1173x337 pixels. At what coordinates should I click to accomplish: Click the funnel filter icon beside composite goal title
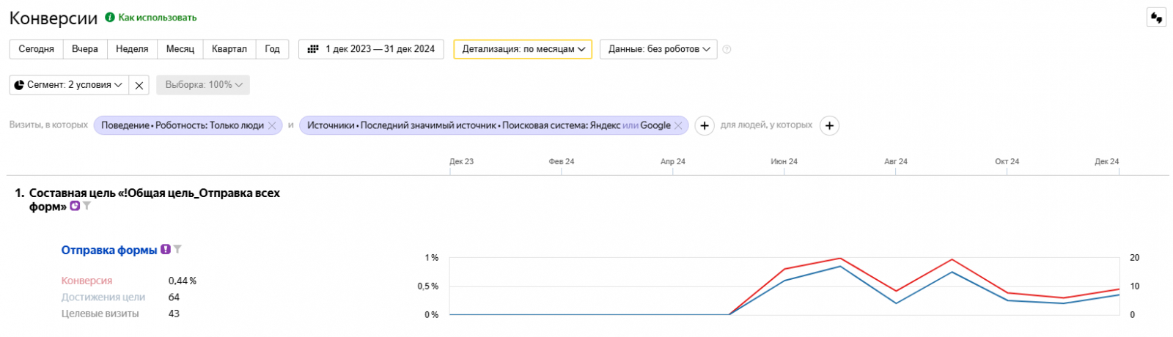pos(87,207)
